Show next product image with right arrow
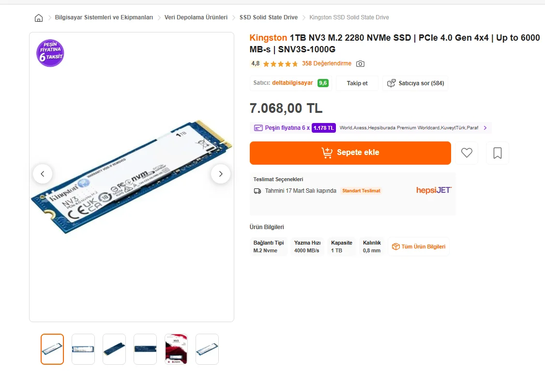This screenshot has width=545, height=371. (x=221, y=174)
